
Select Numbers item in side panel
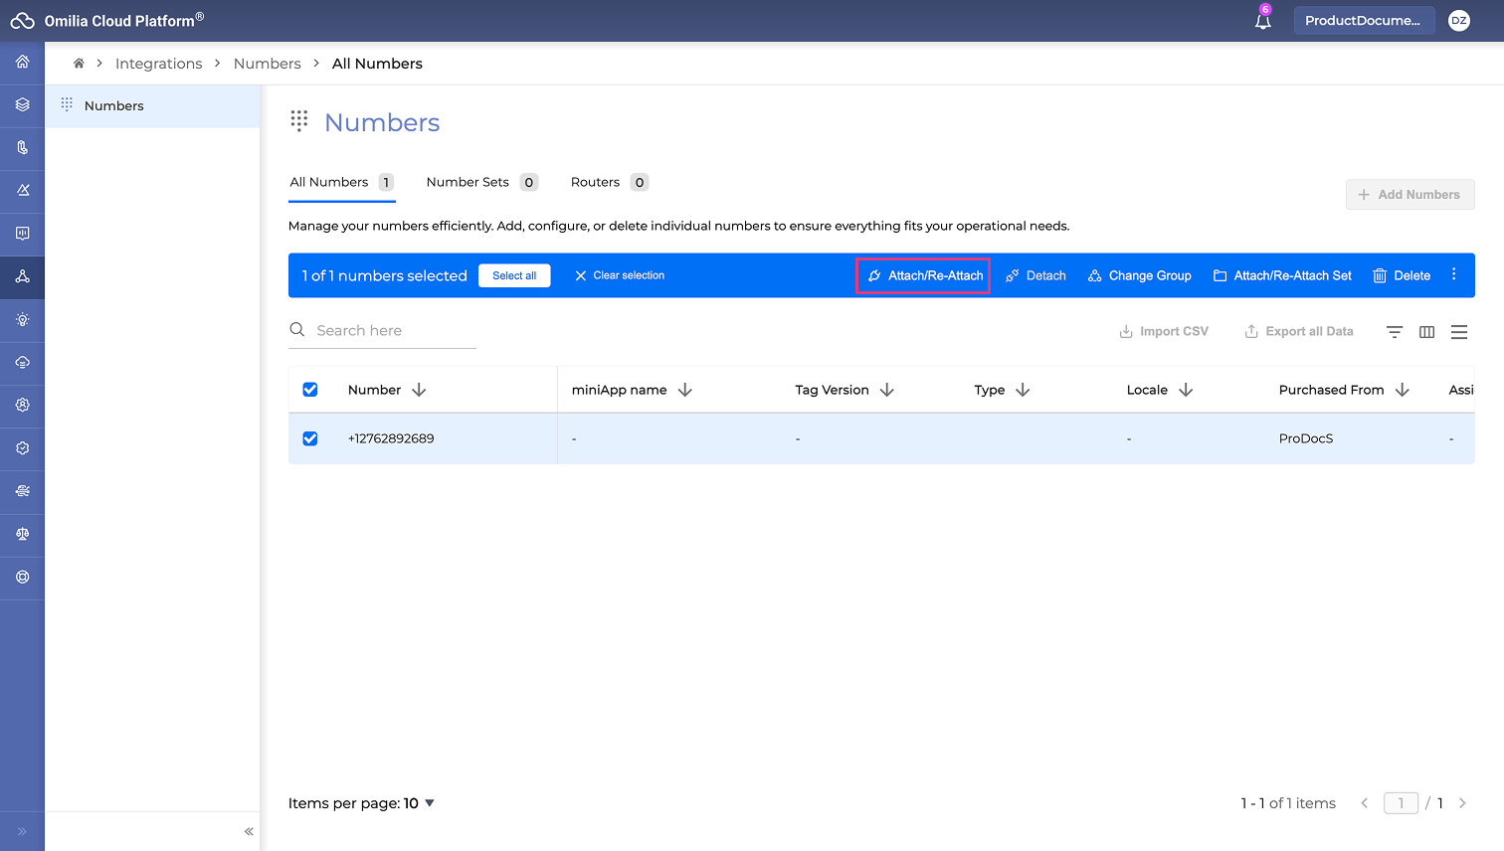(x=152, y=105)
